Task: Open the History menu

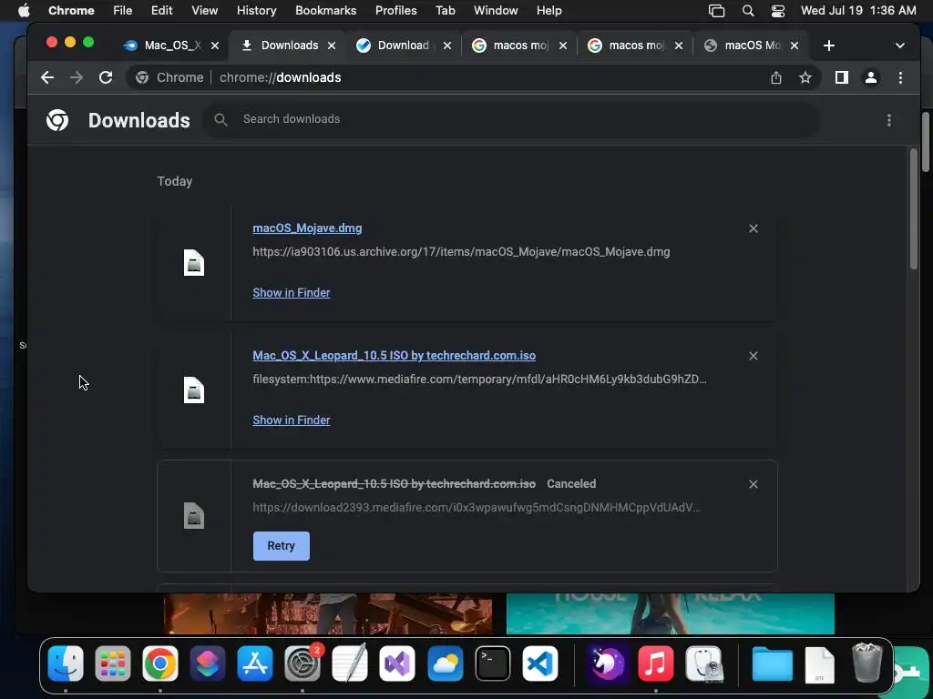Action: 256,10
